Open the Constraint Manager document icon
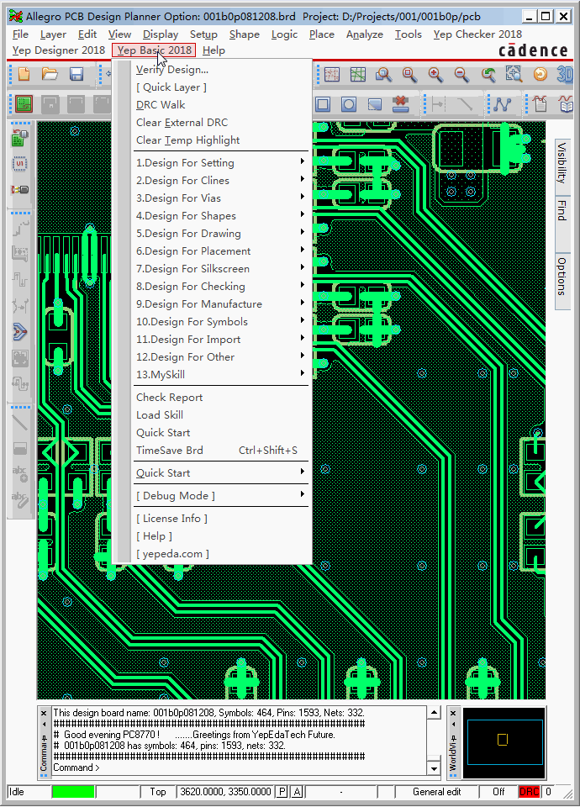Image resolution: width=580 pixels, height=807 pixels. point(540,104)
